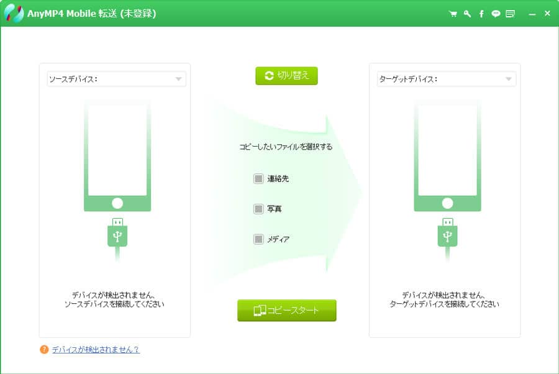Open the menu list icon in title bar
Viewport: 559px width, 374px height.
tap(510, 14)
